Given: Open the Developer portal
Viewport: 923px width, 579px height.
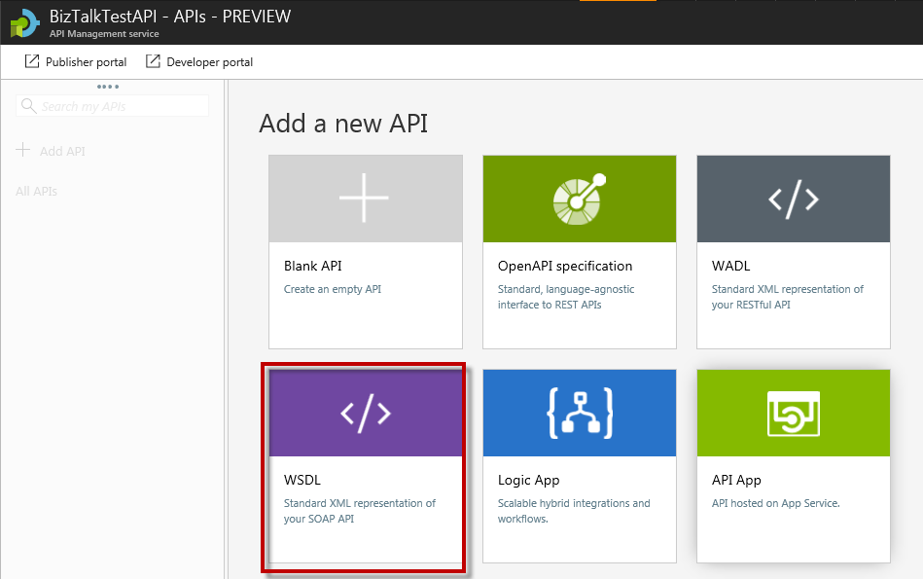Looking at the screenshot, I should click(x=208, y=61).
